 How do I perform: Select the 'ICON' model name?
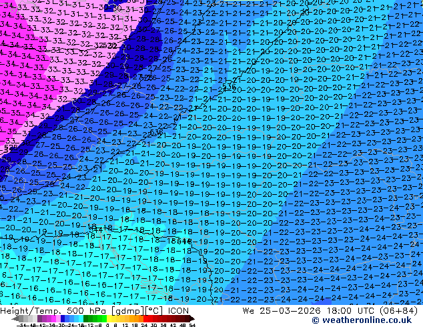pos(178,311)
